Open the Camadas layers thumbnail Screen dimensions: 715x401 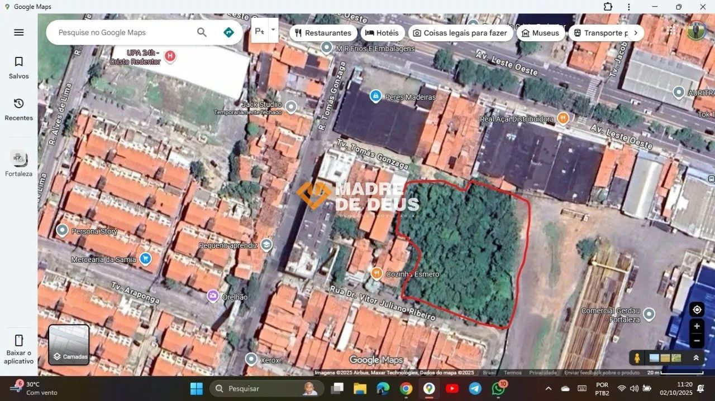click(69, 345)
